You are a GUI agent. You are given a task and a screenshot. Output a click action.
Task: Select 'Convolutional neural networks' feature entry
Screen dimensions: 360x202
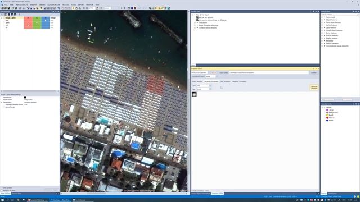337,46
